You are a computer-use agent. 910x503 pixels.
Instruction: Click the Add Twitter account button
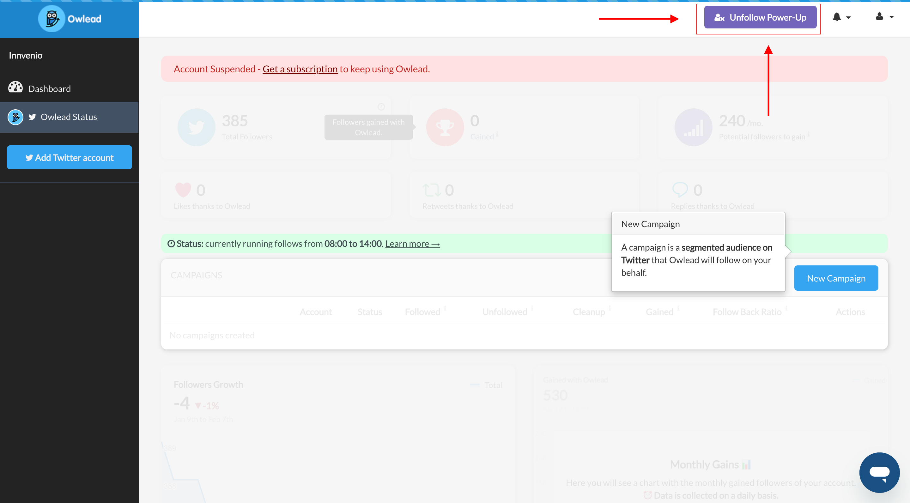coord(69,157)
